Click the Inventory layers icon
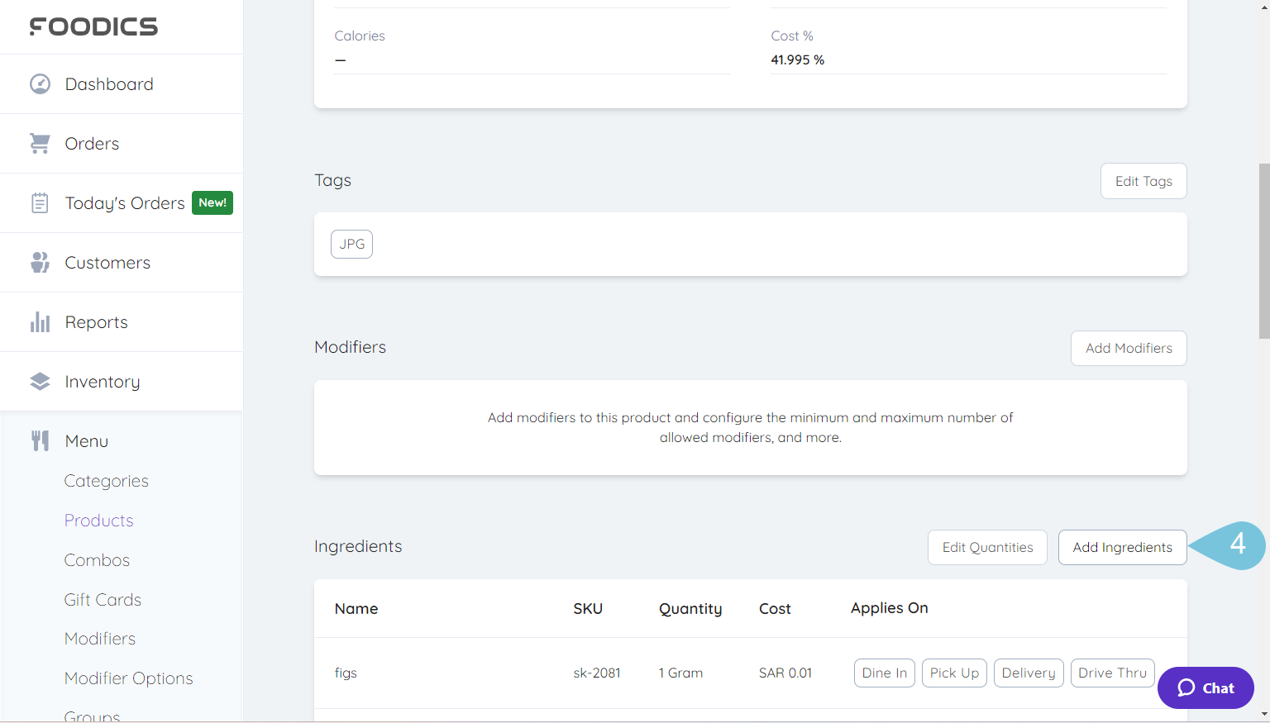1270x723 pixels. click(x=40, y=382)
